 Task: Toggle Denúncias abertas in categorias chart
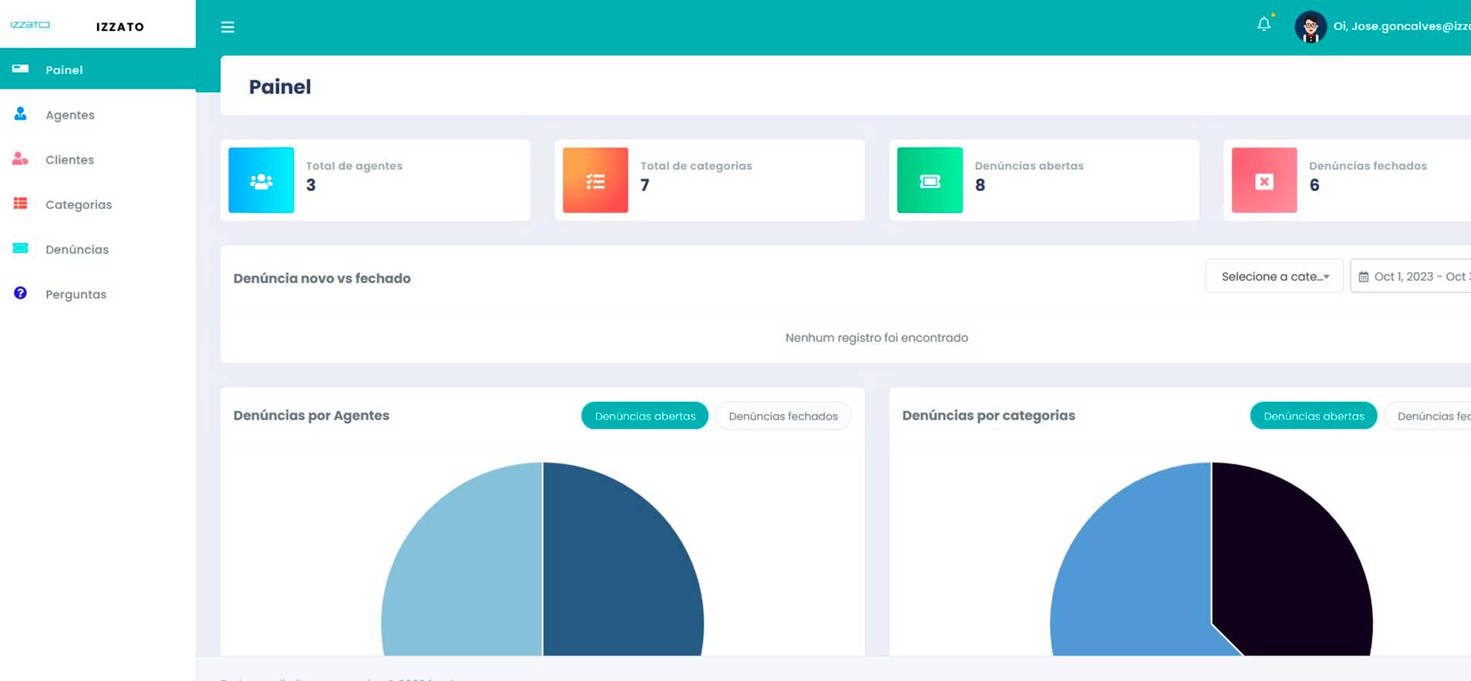coord(1313,416)
